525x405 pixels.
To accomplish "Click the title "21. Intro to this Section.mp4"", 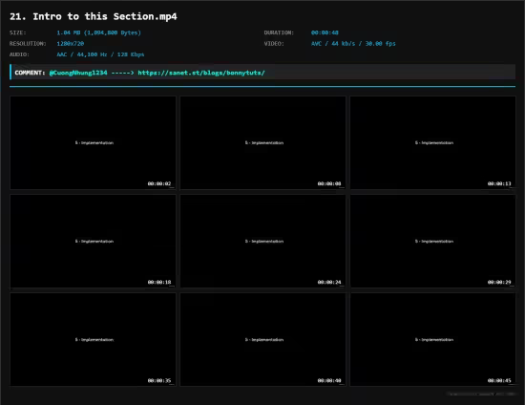I will [94, 16].
